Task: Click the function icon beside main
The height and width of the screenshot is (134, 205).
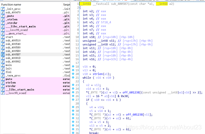Action: 3,65
